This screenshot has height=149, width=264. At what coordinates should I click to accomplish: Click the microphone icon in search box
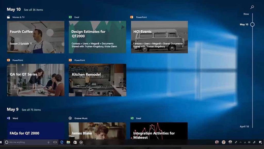pyautogui.click(x=49, y=142)
